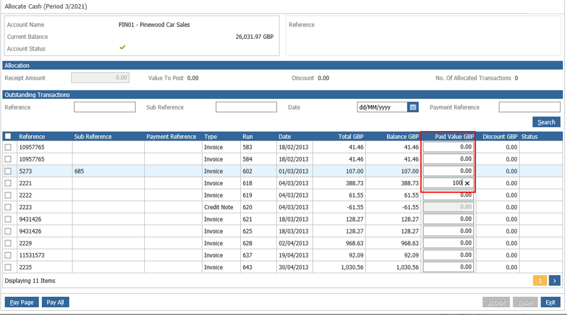
Task: Click the Receipt Amount field
Action: pyautogui.click(x=100, y=78)
